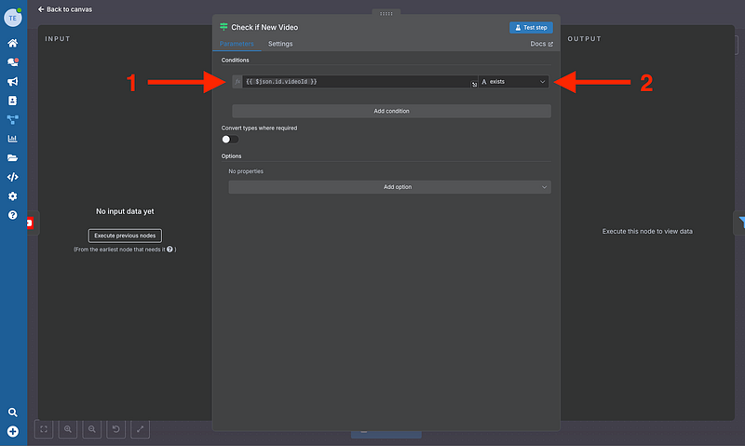This screenshot has width=745, height=446.
Task: Select the Parameters tab
Action: tap(237, 44)
